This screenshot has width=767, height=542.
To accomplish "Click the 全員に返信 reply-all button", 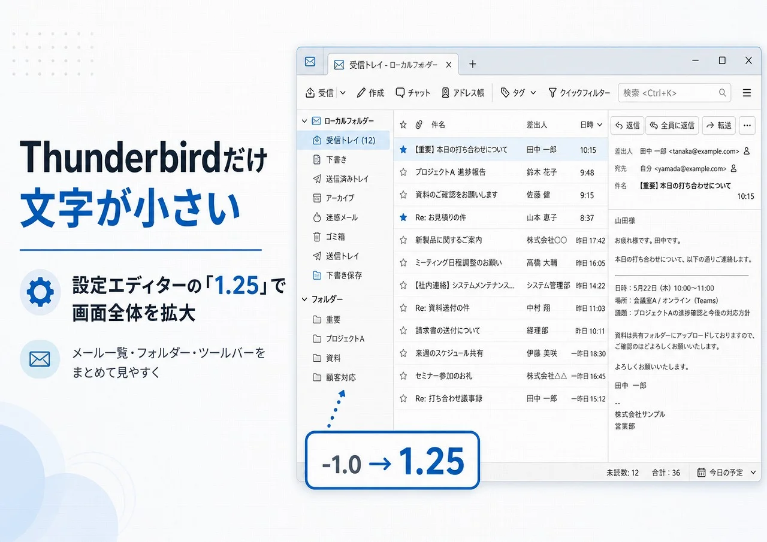I will pos(672,125).
